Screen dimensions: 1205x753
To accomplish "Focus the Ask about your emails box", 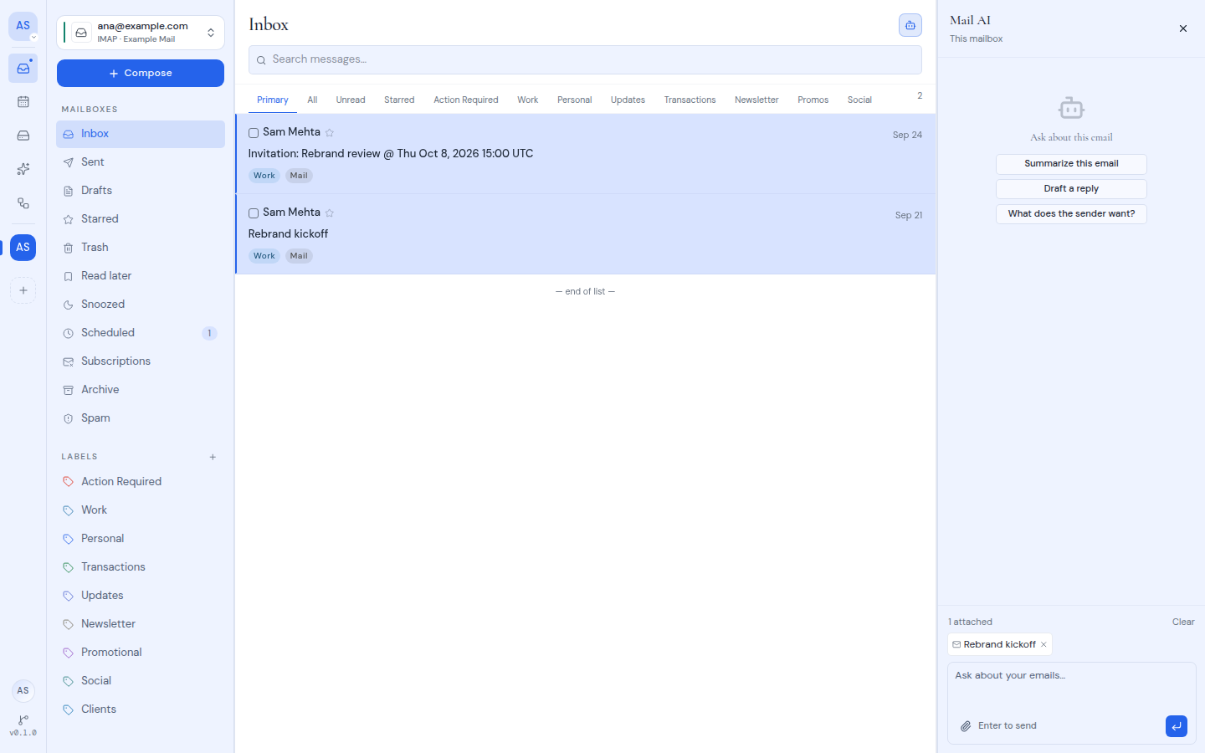I will 1071,686.
